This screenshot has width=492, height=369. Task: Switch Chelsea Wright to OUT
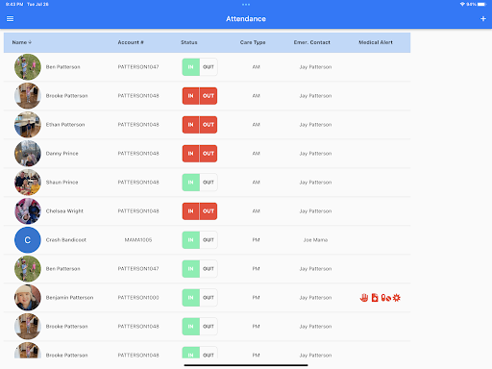click(209, 211)
